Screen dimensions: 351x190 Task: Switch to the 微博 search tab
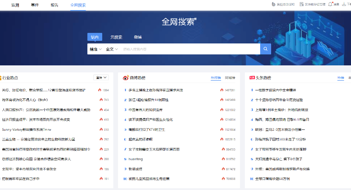tap(138, 37)
